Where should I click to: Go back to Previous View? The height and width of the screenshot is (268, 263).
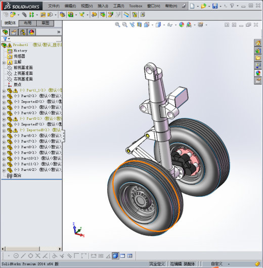click(x=132, y=25)
